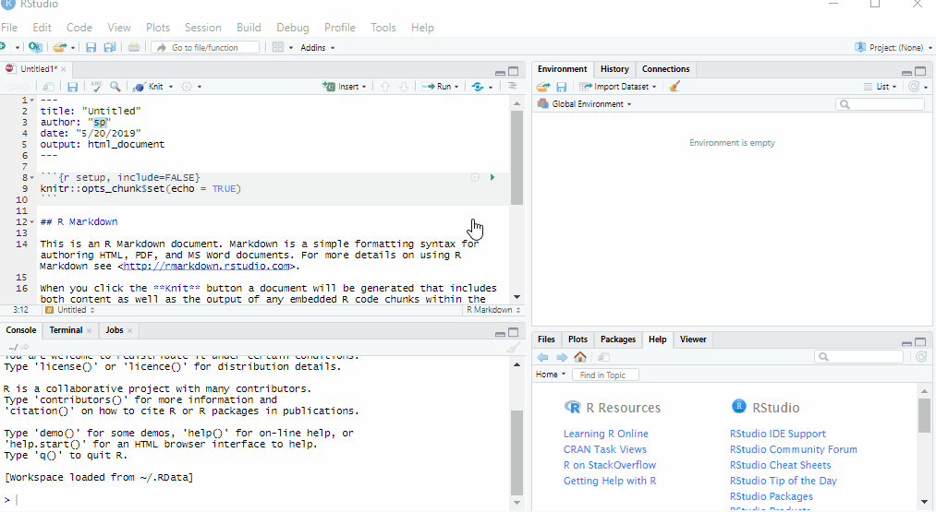This screenshot has width=936, height=512.
Task: Open the Tools menu
Action: [x=383, y=28]
